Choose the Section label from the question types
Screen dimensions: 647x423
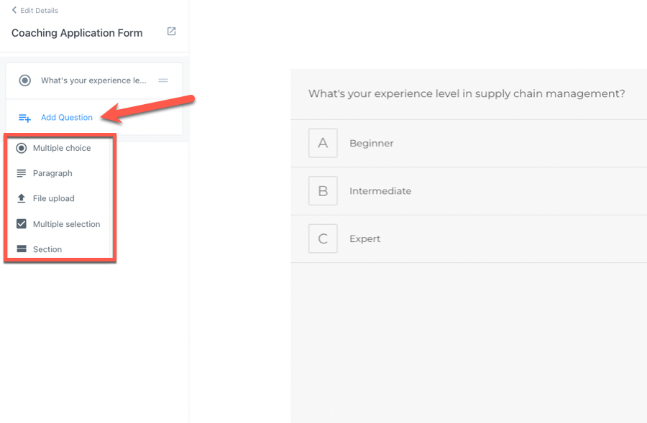tap(47, 249)
